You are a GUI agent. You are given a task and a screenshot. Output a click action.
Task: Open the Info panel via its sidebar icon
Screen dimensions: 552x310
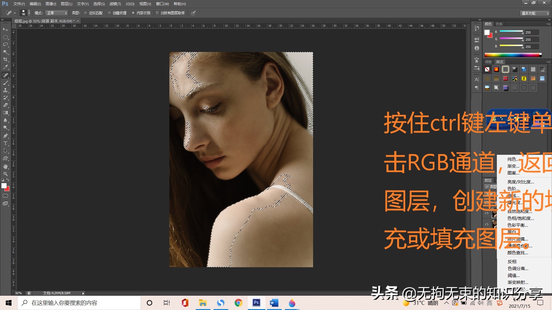click(x=477, y=48)
